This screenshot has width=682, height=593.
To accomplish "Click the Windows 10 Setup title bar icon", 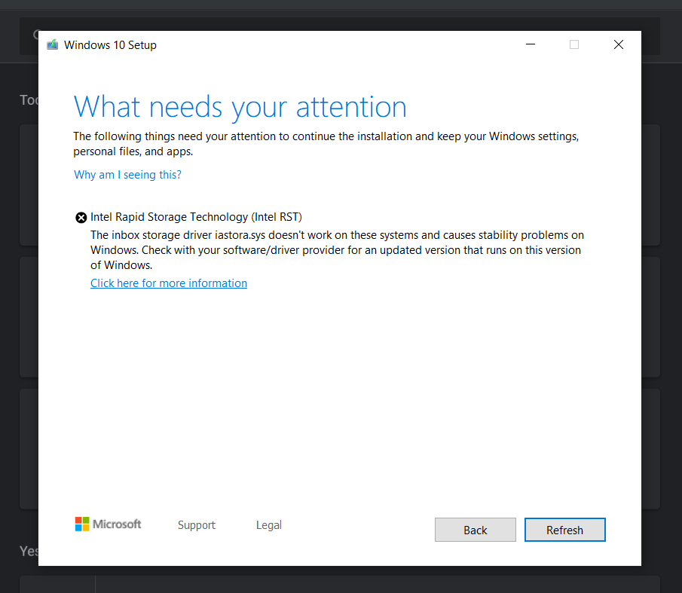I will [52, 45].
